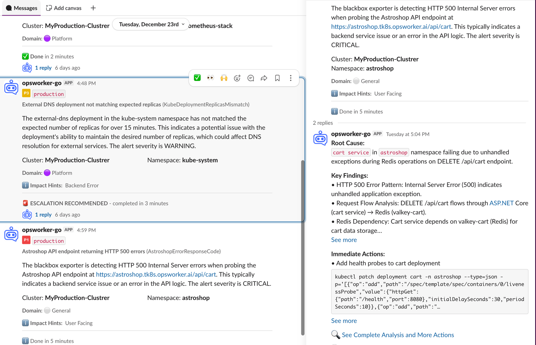Click the reply in thread icon

point(251,78)
